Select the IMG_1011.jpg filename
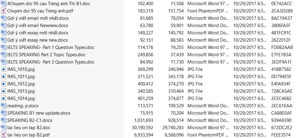The width and height of the screenshot is (296, 138). point(21,77)
